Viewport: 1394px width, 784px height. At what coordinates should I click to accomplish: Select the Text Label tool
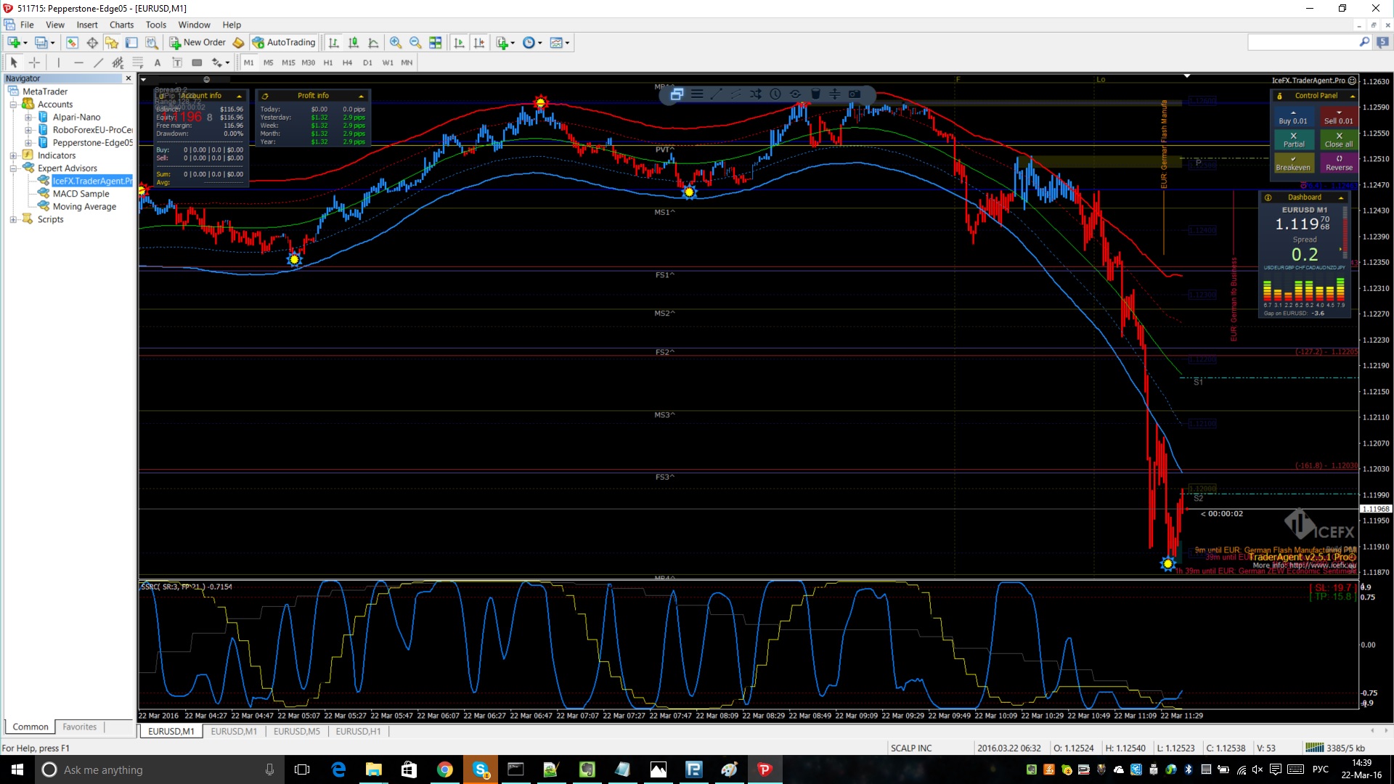[176, 62]
